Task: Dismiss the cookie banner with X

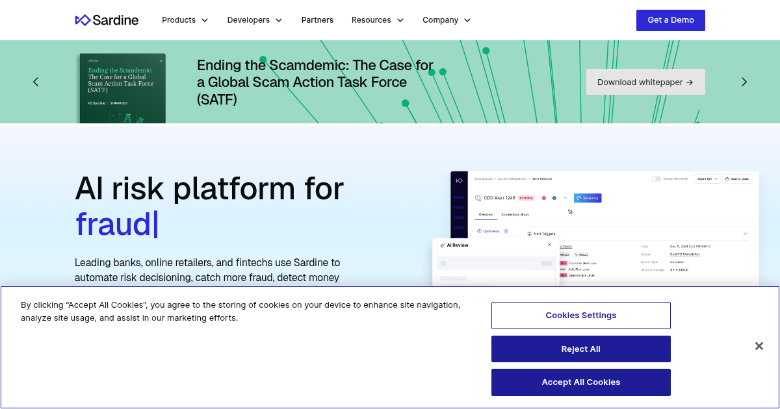Action: click(x=759, y=346)
